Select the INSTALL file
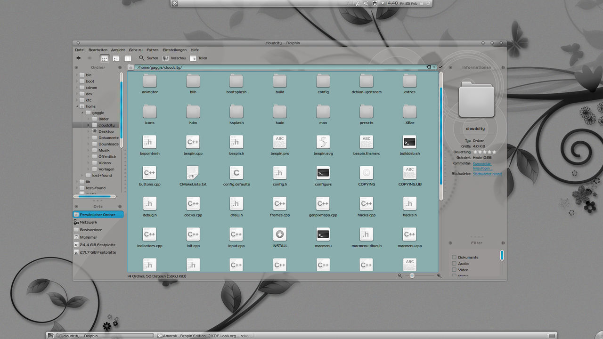The height and width of the screenshot is (339, 603). (x=280, y=238)
